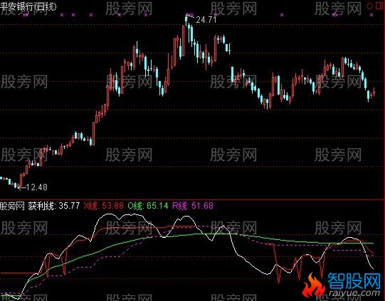Click the red diamond icon at top right
385x301 pixels.
click(370, 6)
